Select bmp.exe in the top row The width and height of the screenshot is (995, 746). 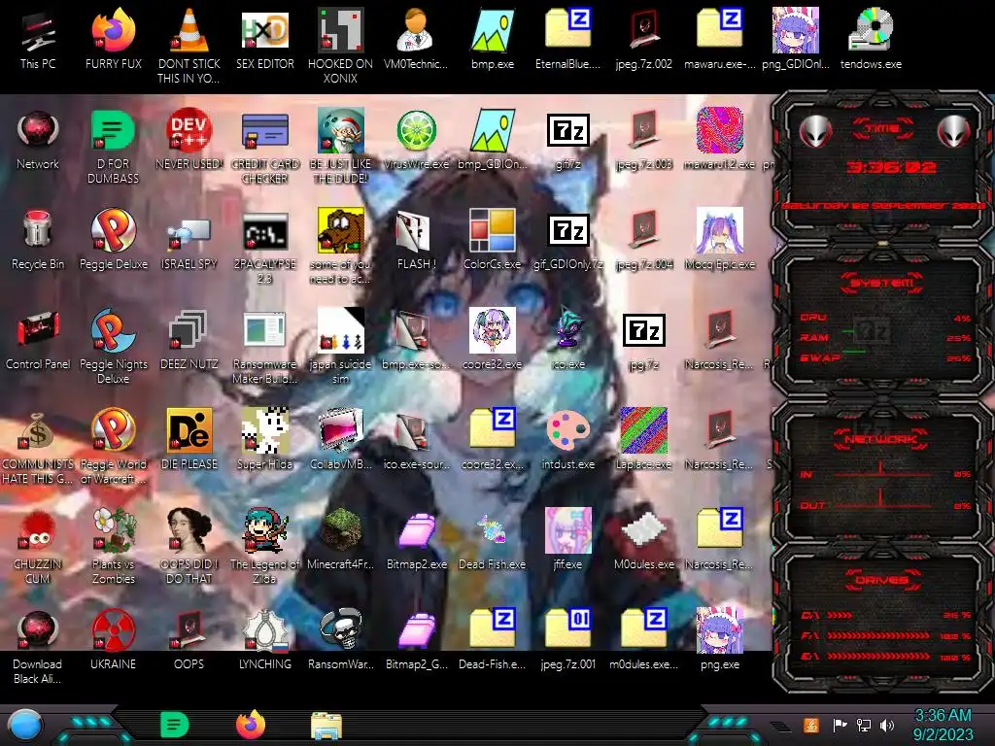coord(493,41)
